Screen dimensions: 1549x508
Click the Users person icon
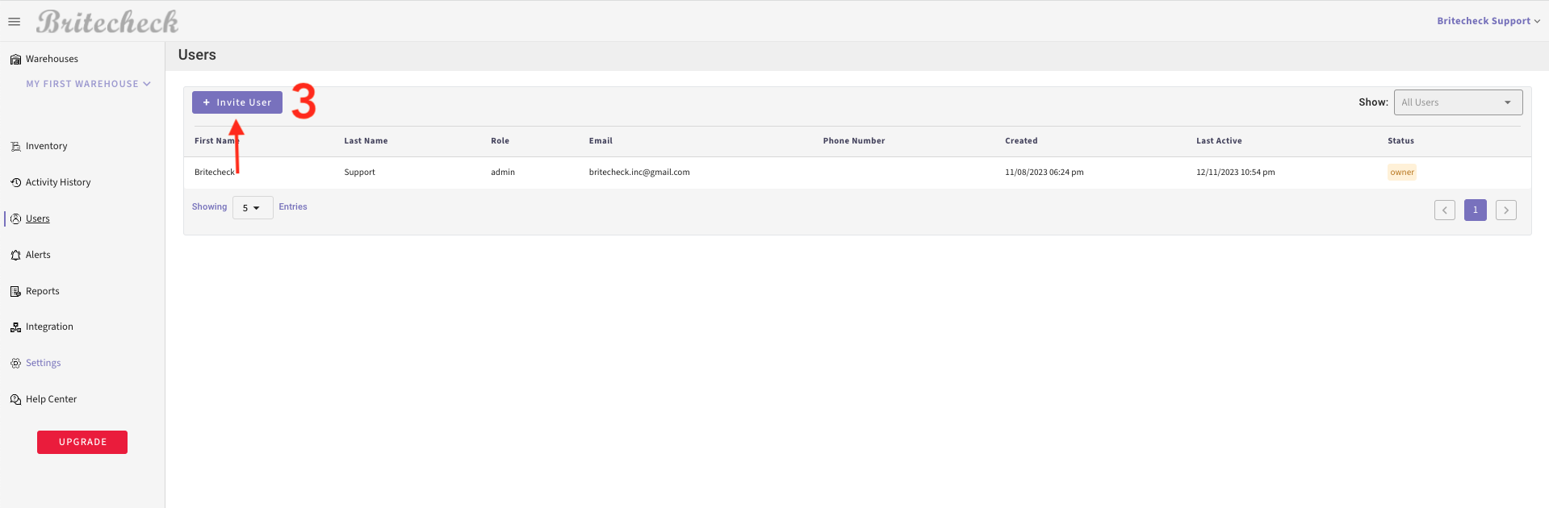coord(15,219)
